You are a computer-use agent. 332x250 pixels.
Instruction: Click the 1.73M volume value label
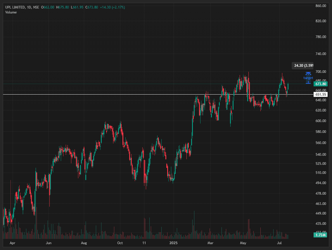coord(320,235)
